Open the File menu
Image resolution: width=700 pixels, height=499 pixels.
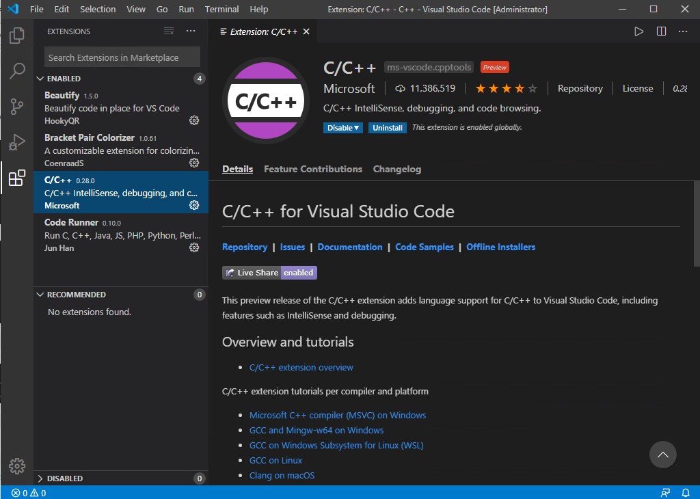[x=37, y=9]
